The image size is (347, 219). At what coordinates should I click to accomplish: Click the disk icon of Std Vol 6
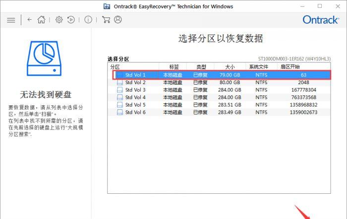point(120,112)
